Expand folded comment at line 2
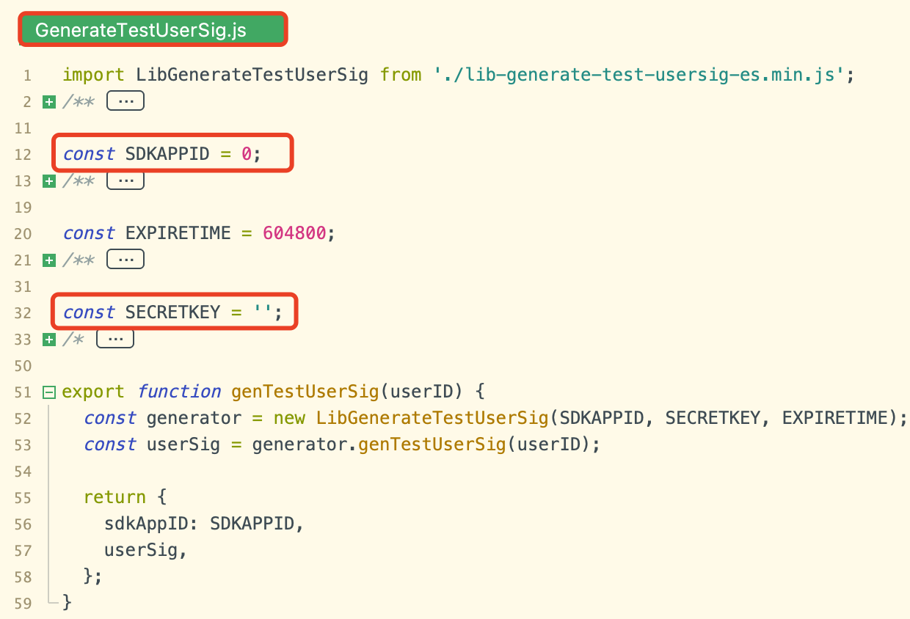The width and height of the screenshot is (910, 619). coord(49,102)
